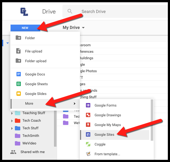Create a new Google Sheets file
The height and width of the screenshot is (162, 170).
pos(45,84)
